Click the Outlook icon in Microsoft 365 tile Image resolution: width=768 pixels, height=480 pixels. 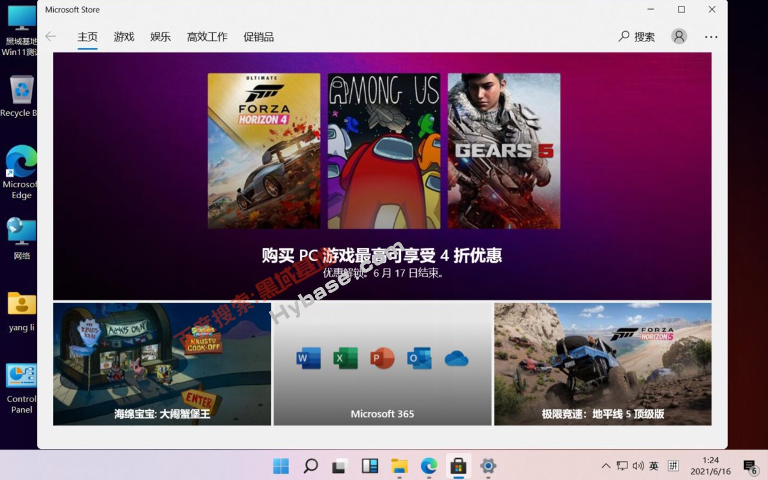pos(419,358)
